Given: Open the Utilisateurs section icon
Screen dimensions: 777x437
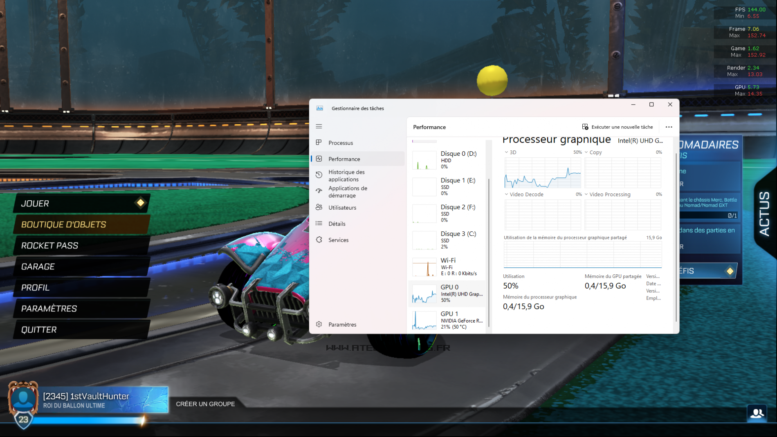Looking at the screenshot, I should click(319, 207).
